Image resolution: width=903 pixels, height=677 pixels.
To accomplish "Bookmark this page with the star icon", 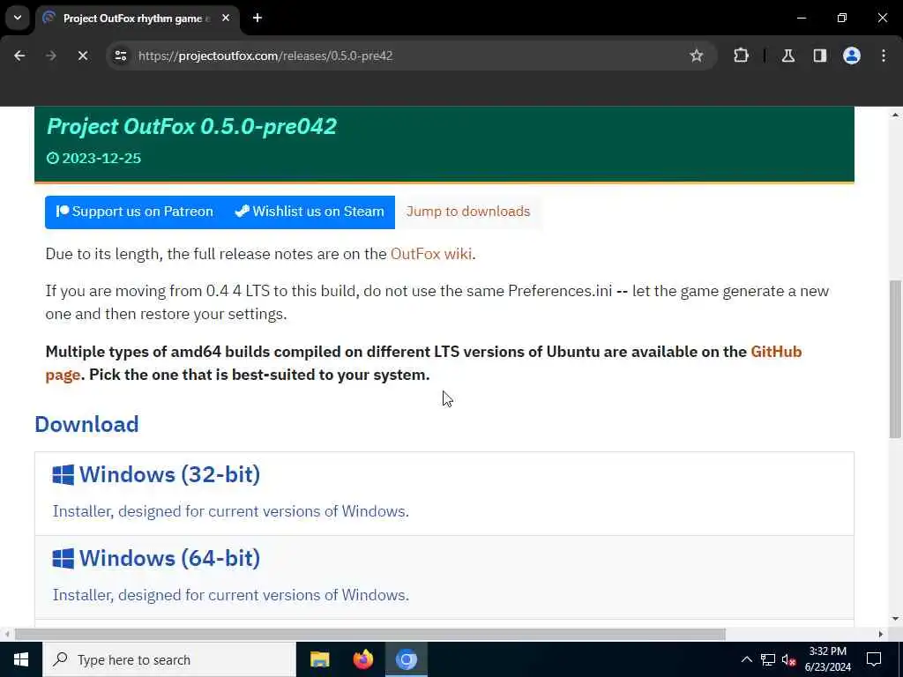I will click(x=697, y=56).
